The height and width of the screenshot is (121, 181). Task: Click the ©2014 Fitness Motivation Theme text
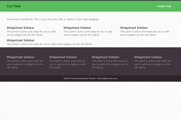point(79,78)
